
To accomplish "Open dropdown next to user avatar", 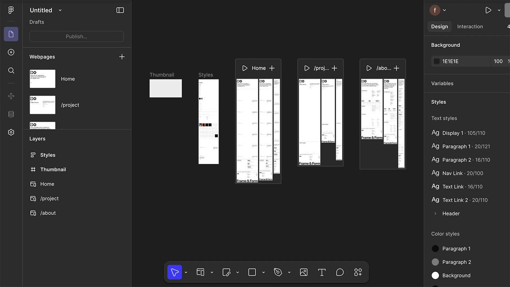I will click(x=444, y=10).
